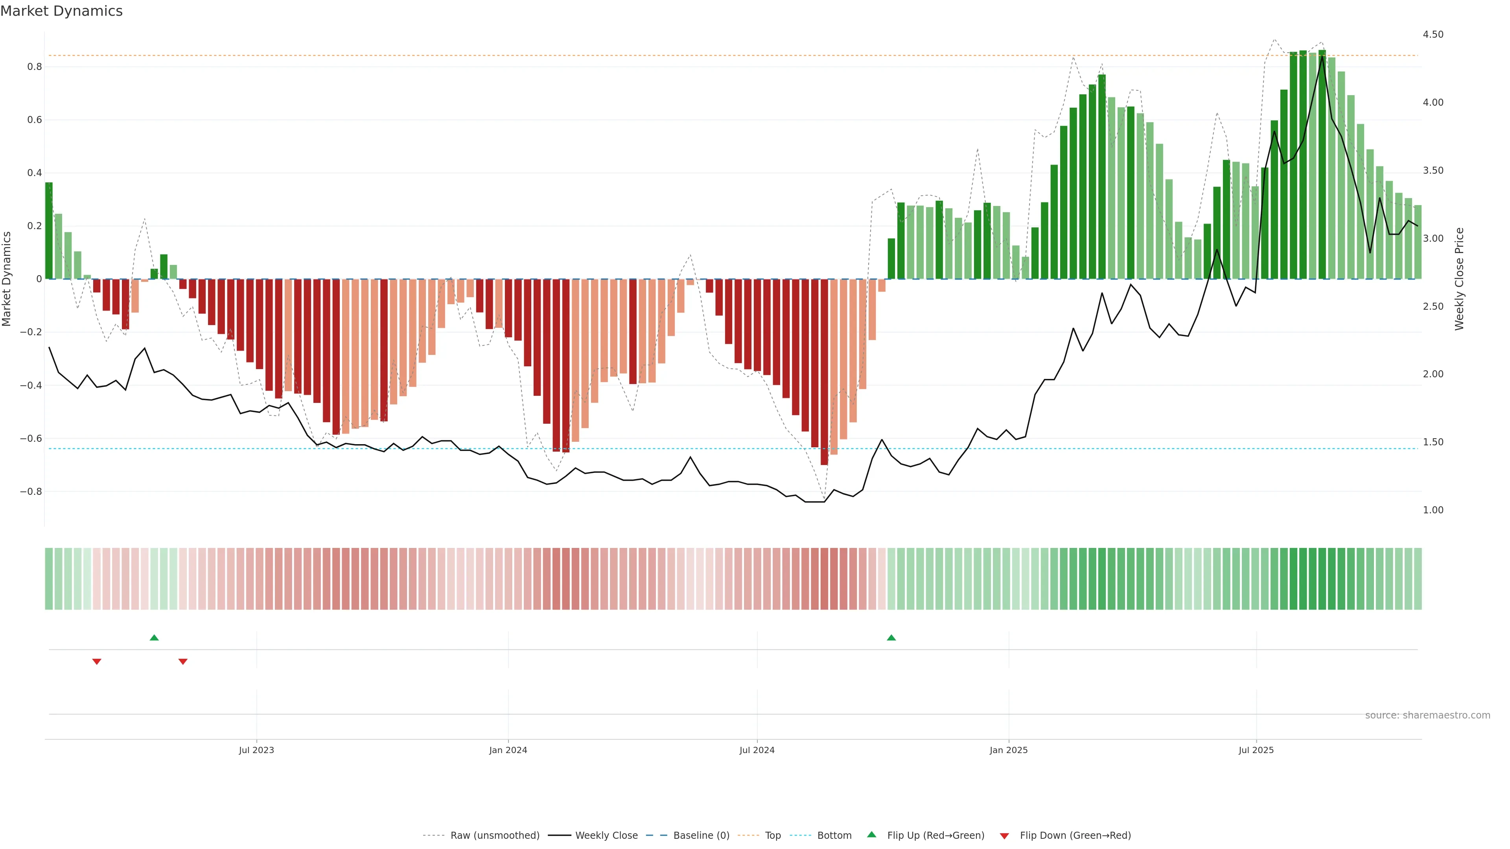Viewport: 1510px width, 849px height.
Task: Click the first red flip-down marker
Action: click(97, 662)
